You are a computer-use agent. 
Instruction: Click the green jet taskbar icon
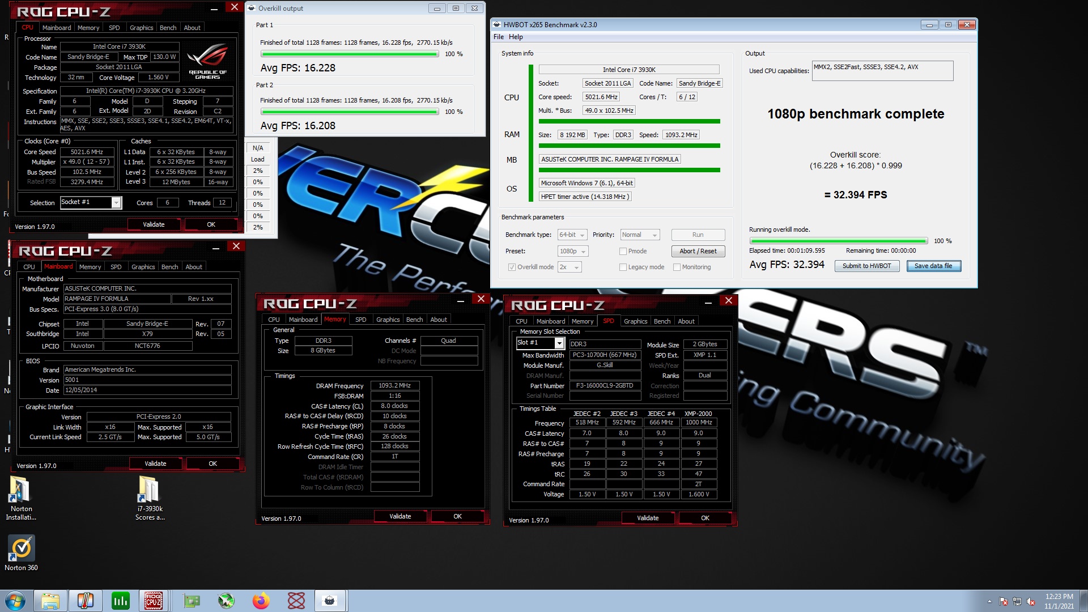pyautogui.click(x=226, y=601)
